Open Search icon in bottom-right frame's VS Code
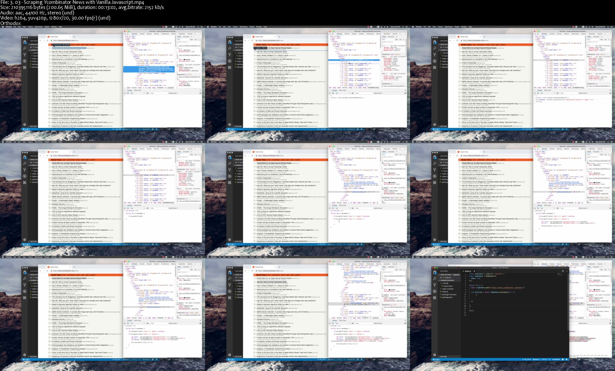 (435, 279)
